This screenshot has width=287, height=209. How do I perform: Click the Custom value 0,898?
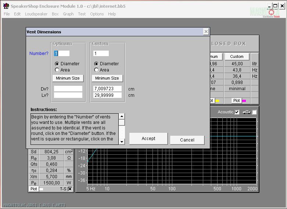coord(237,82)
